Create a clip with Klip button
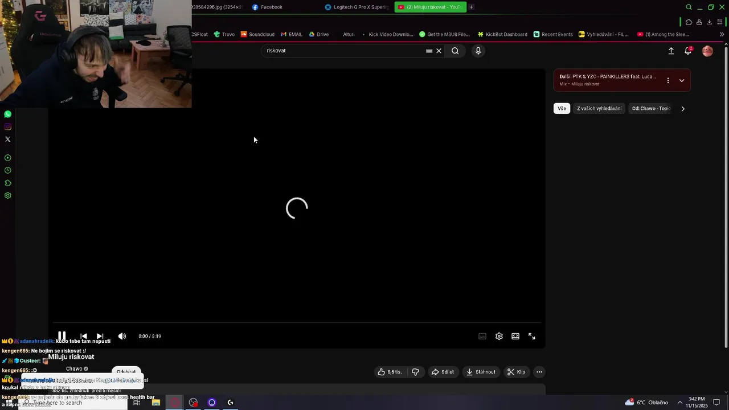Screen dimensions: 729x410 click(x=517, y=372)
